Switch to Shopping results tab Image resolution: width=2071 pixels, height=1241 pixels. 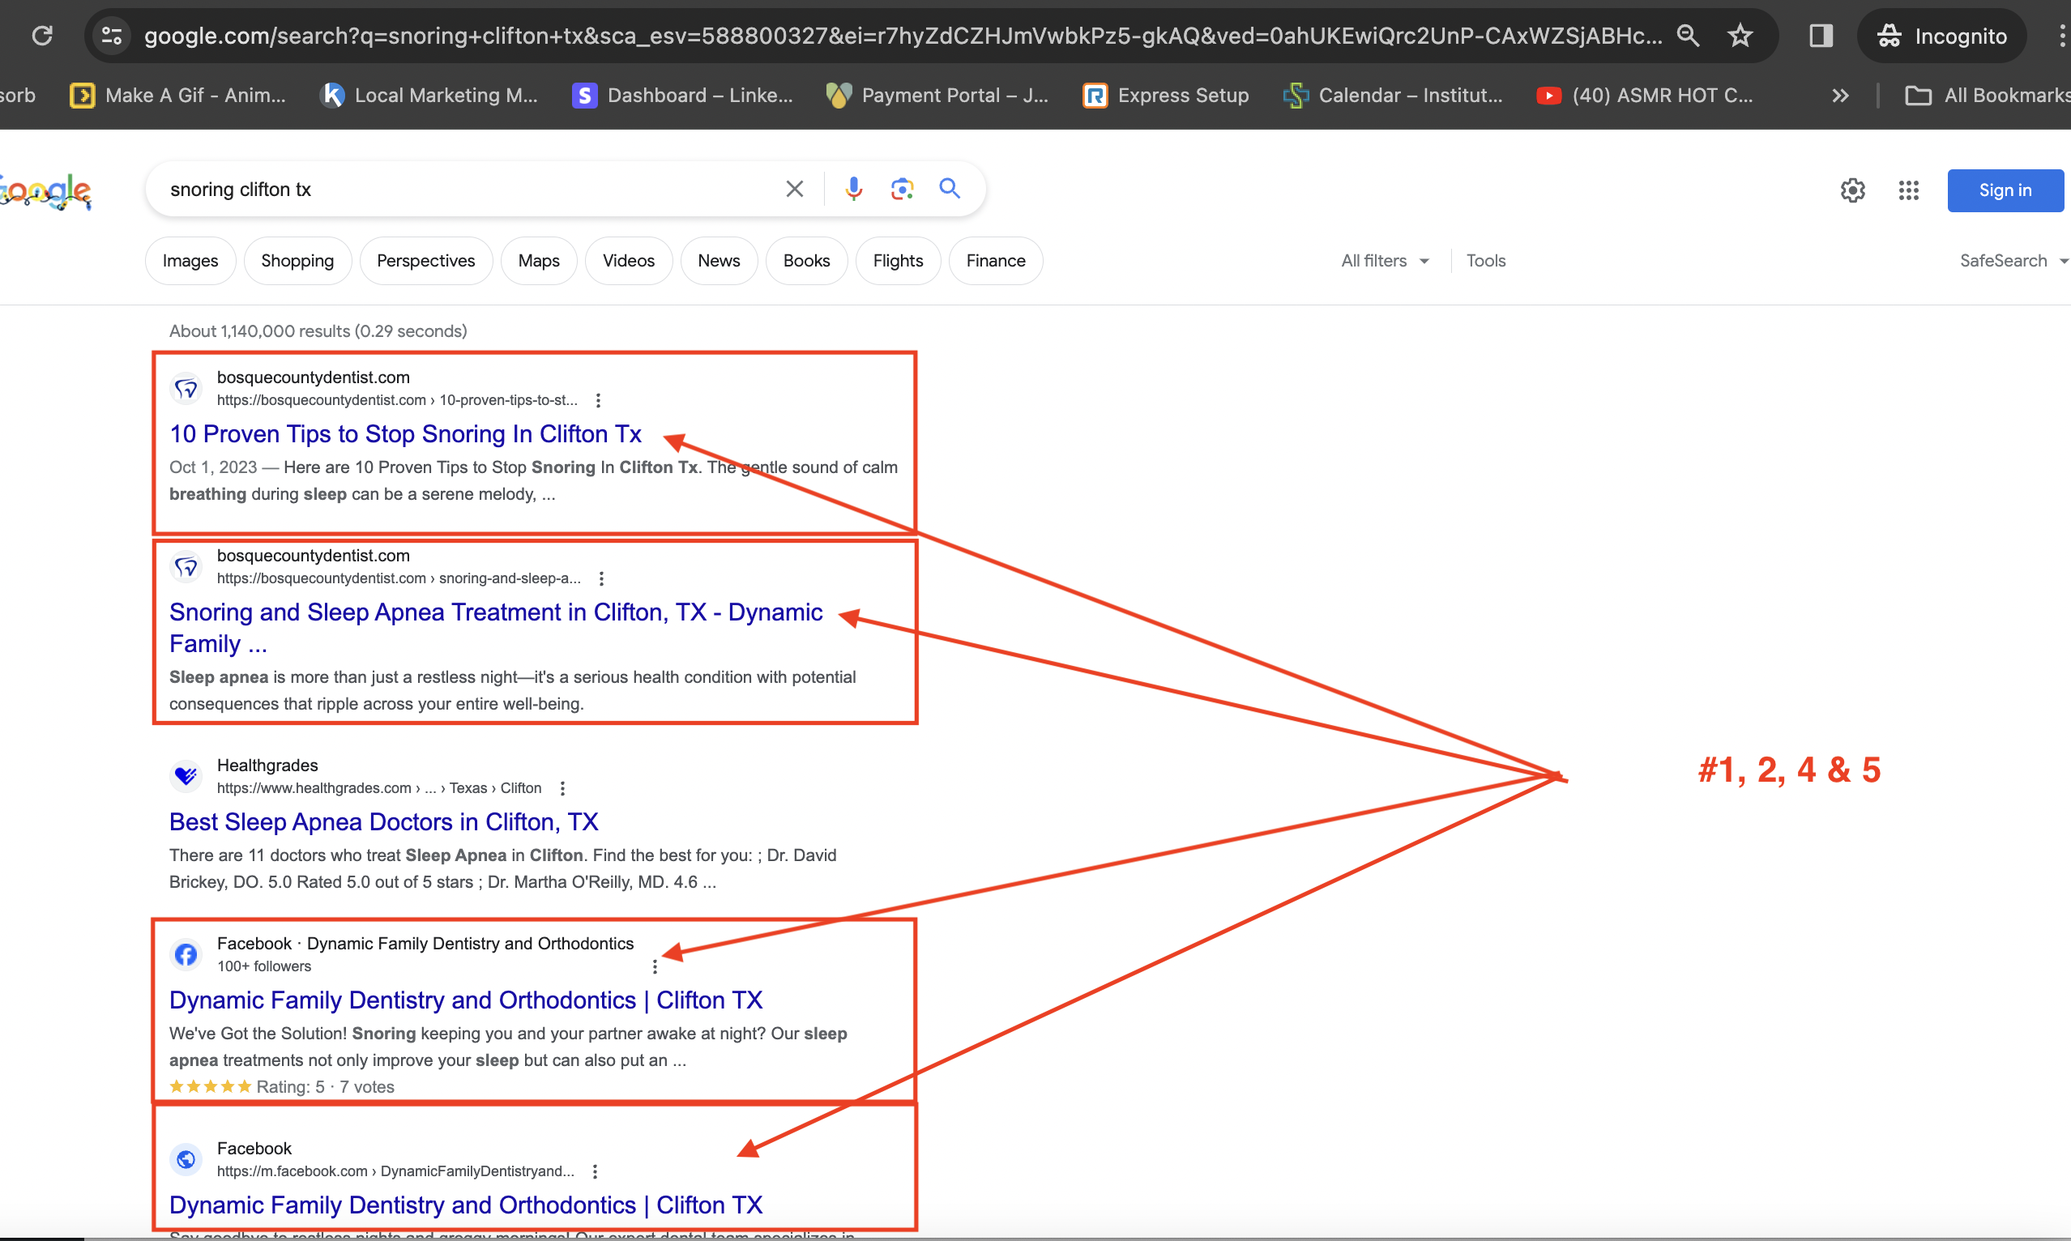pyautogui.click(x=297, y=261)
